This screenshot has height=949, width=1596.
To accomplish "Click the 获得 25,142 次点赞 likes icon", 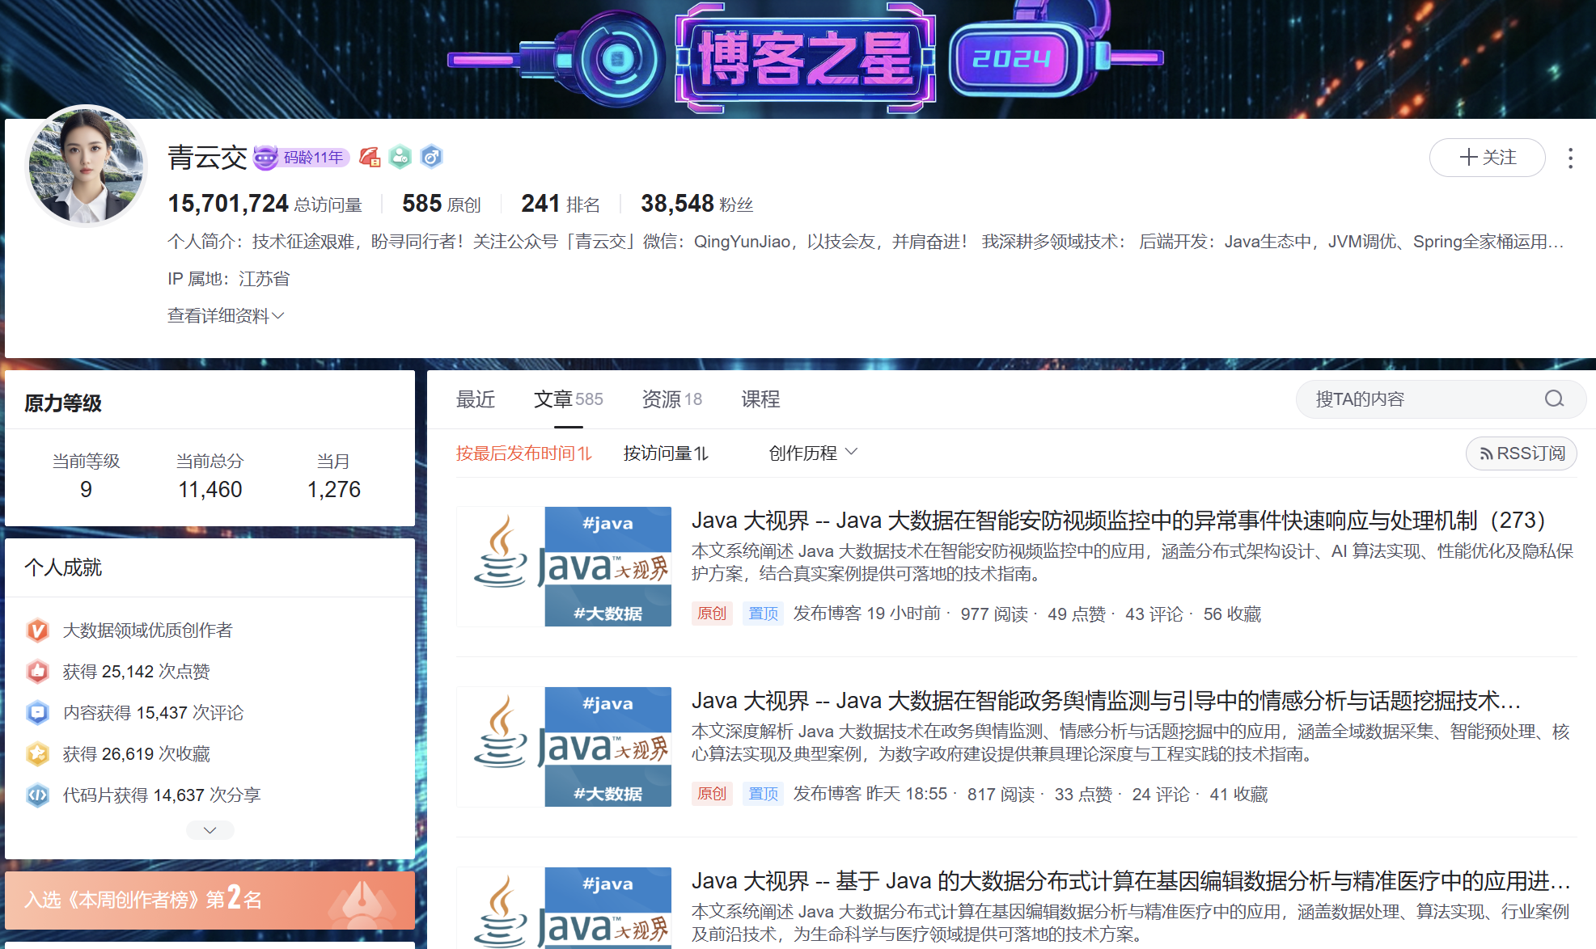I will pyautogui.click(x=37, y=672).
